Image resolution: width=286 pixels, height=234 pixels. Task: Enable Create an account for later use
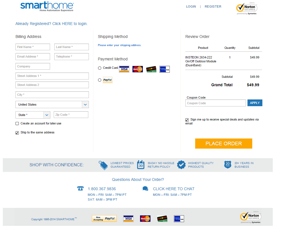[x=17, y=124]
